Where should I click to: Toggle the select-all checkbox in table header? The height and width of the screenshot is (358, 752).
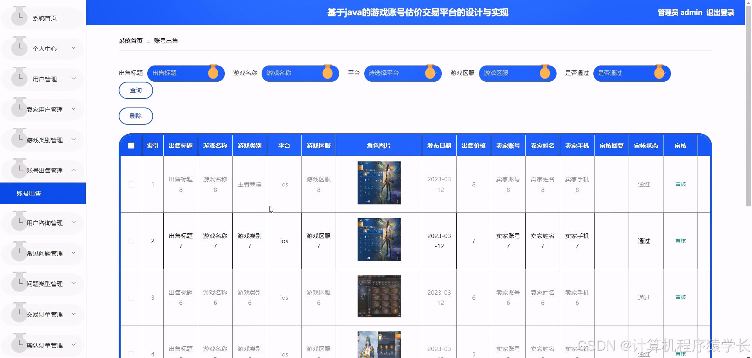131,145
